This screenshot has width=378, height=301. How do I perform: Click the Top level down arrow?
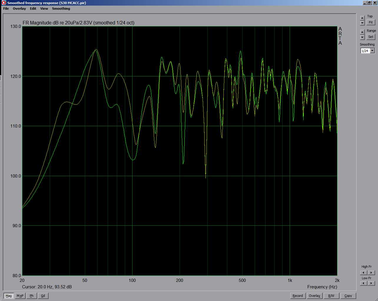click(362, 23)
